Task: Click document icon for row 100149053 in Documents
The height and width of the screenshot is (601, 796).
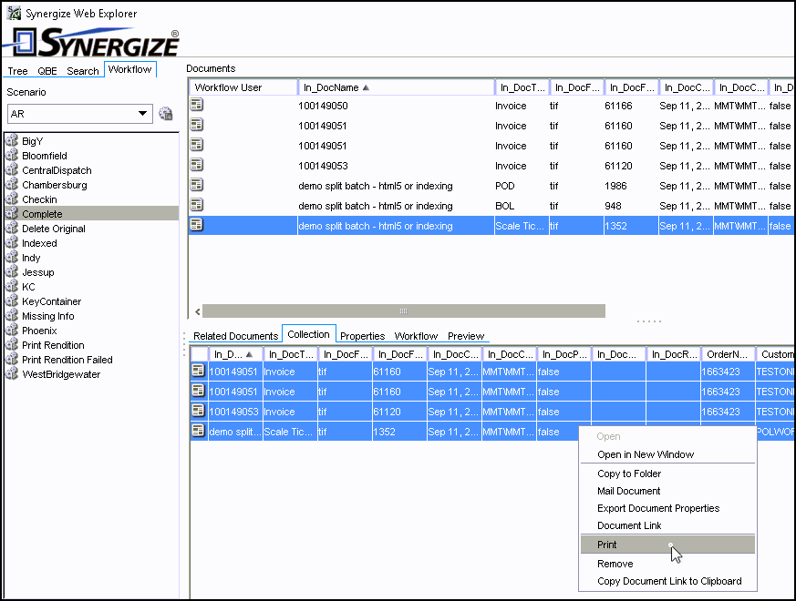Action: point(196,165)
